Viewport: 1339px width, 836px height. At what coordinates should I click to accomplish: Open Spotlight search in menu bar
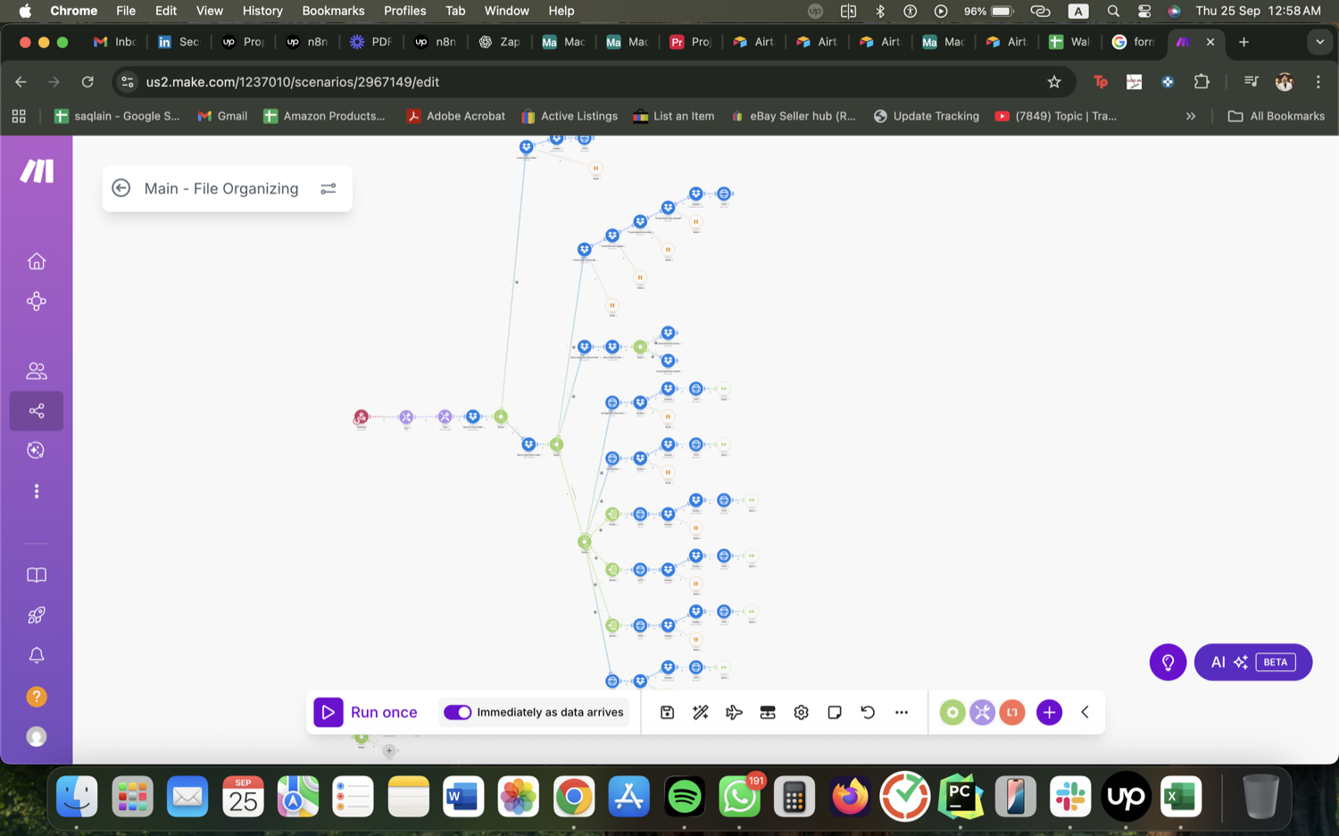coord(1113,11)
